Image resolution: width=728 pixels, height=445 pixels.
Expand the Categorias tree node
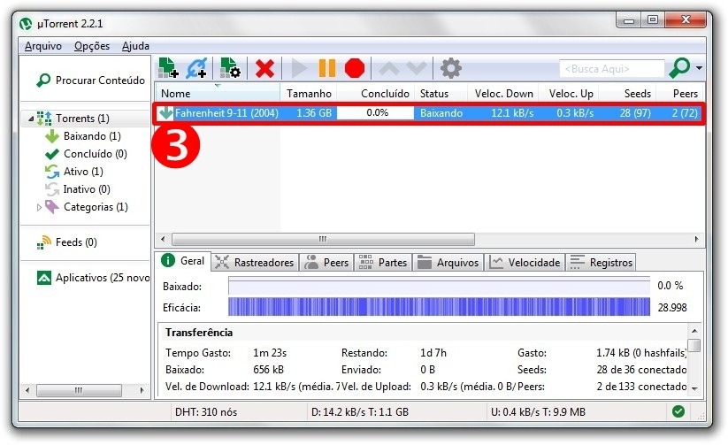pyautogui.click(x=39, y=207)
